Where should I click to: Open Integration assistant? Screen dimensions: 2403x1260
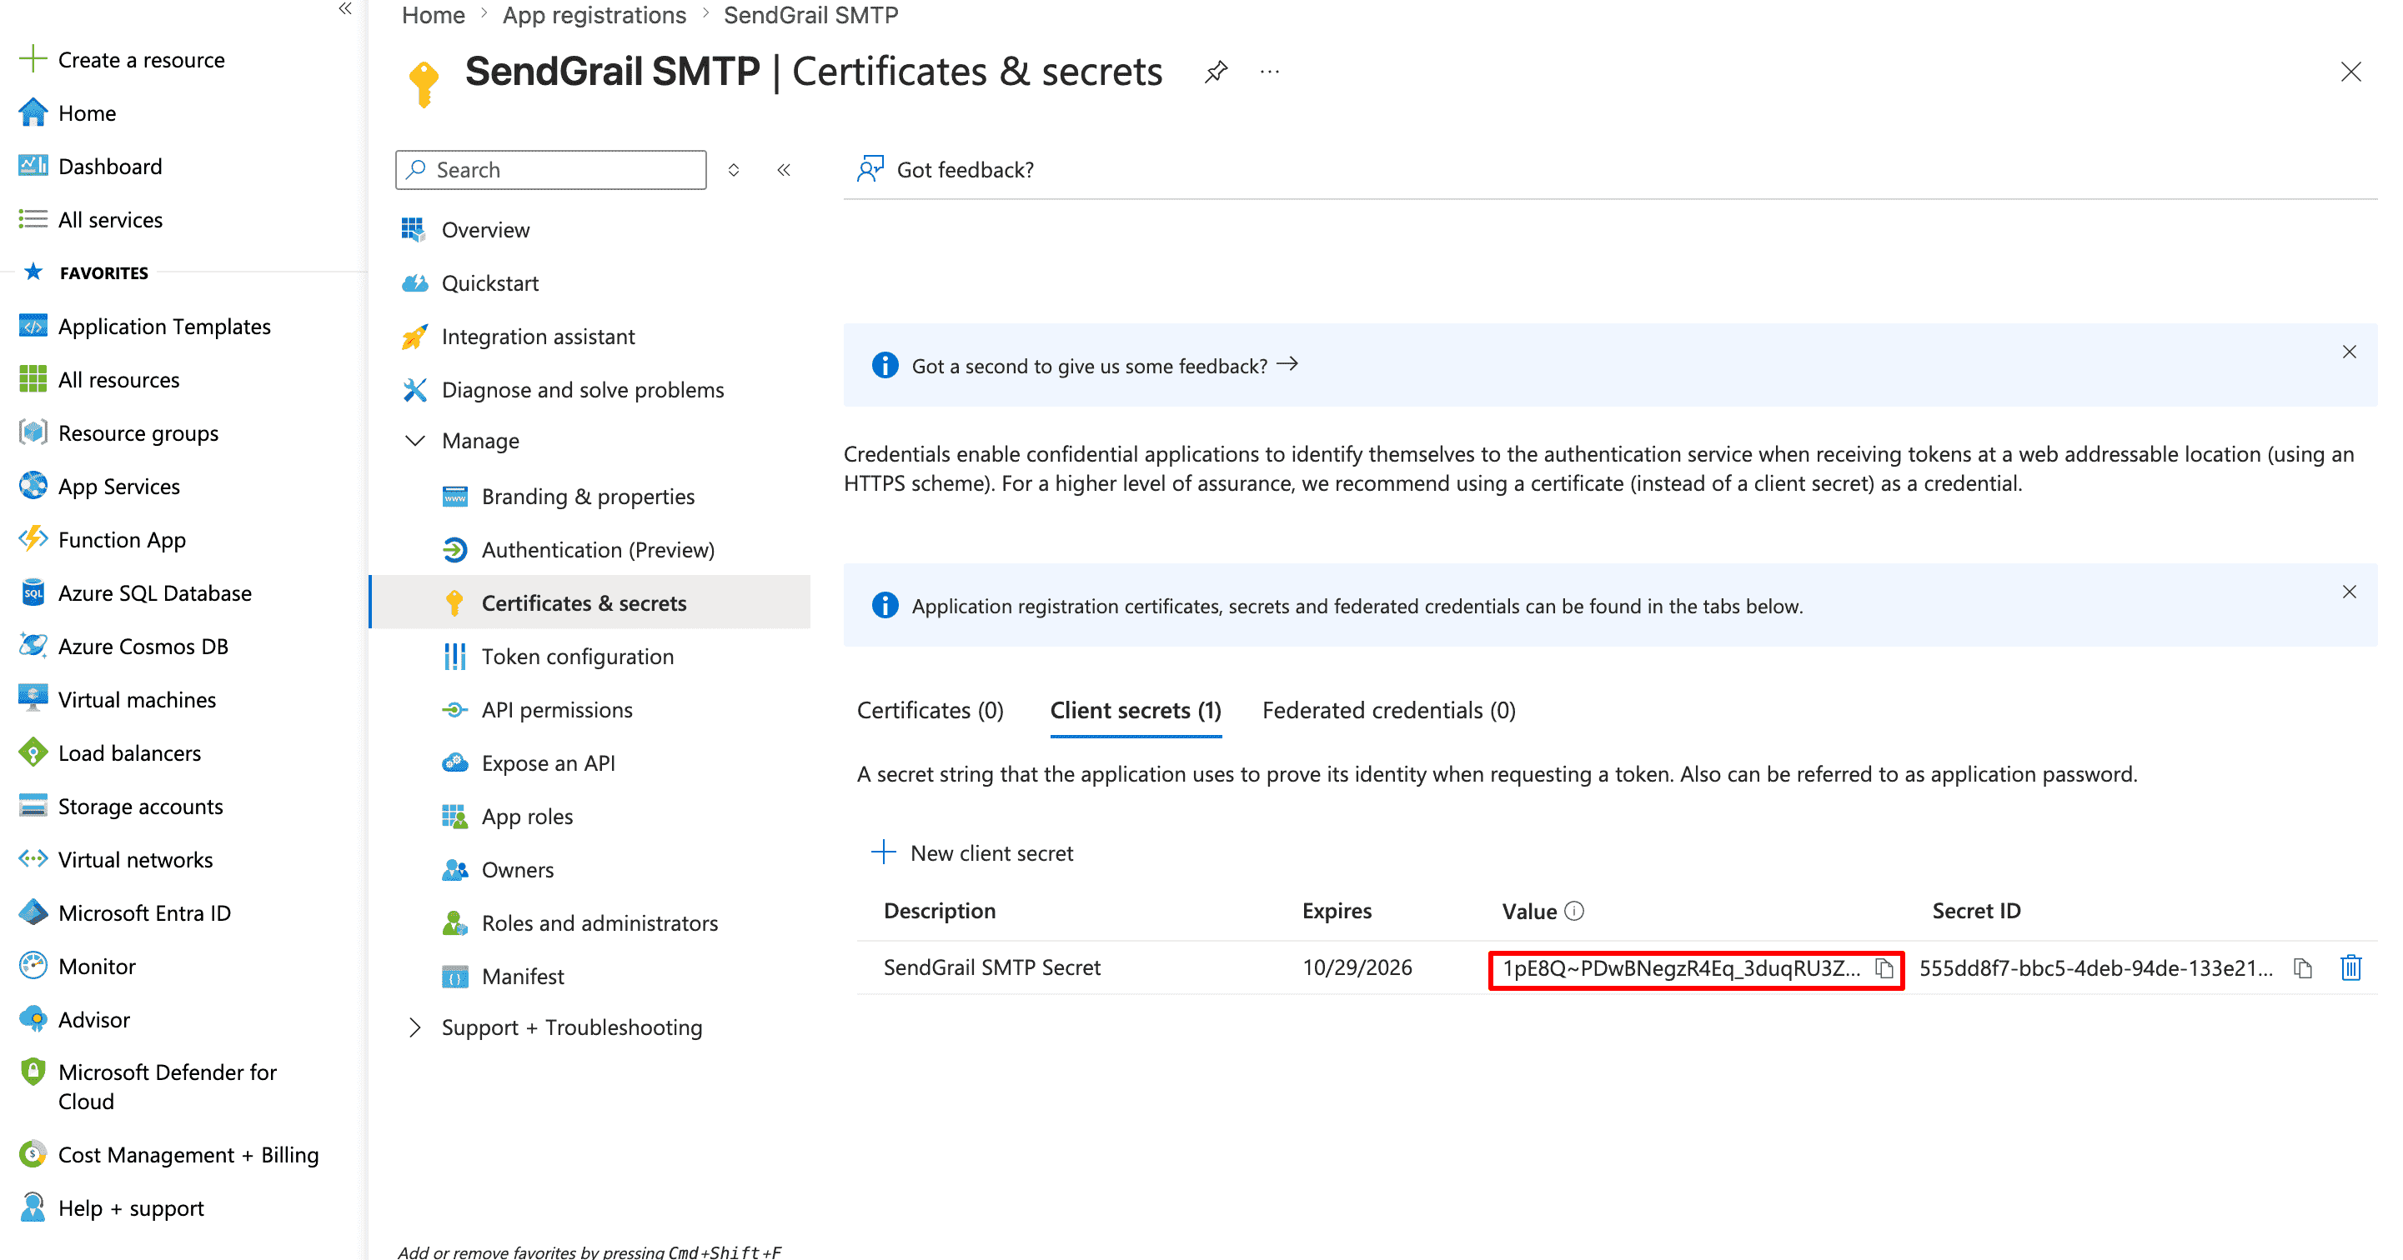tap(537, 337)
